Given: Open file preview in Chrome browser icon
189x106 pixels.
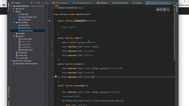Looking at the screenshot, I should coord(158,10).
